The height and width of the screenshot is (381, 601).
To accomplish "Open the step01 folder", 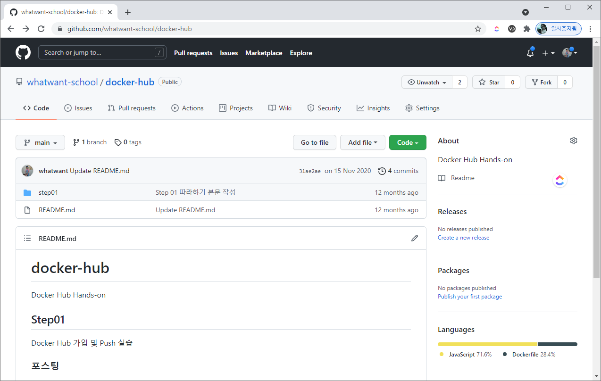I will pyautogui.click(x=48, y=192).
